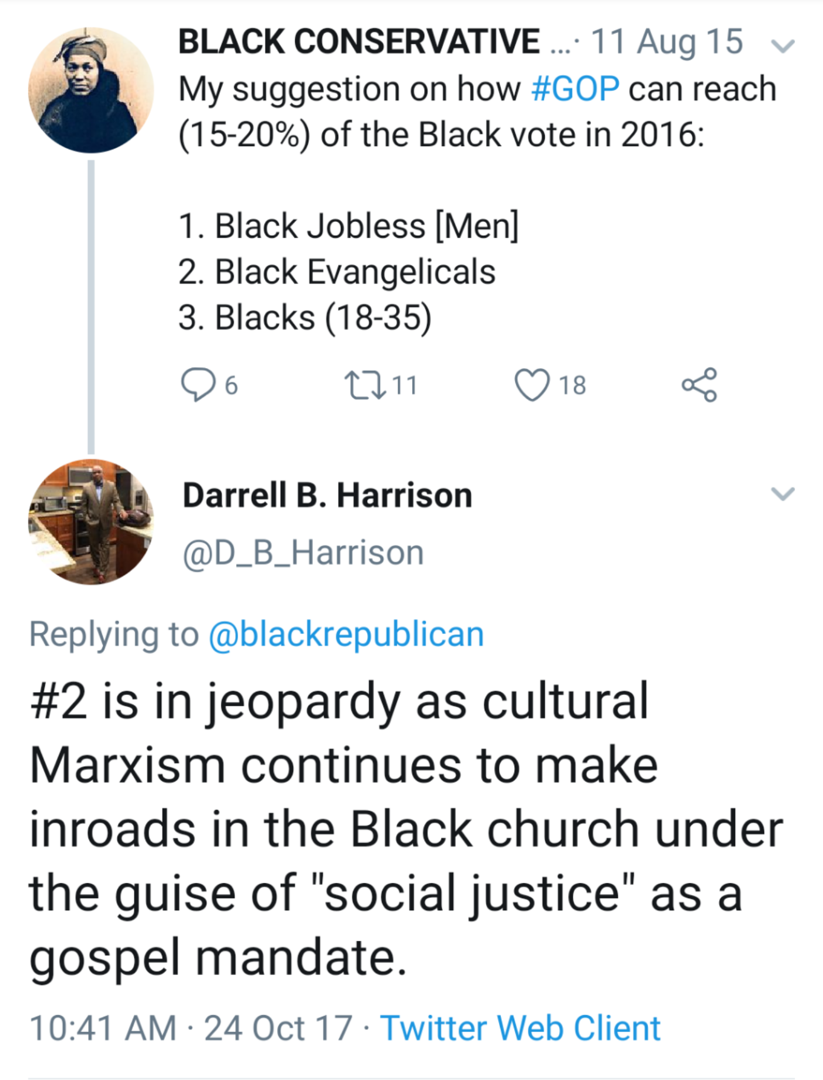Click the 11 Aug 15 timestamp
The image size is (823, 1080).
click(x=667, y=42)
